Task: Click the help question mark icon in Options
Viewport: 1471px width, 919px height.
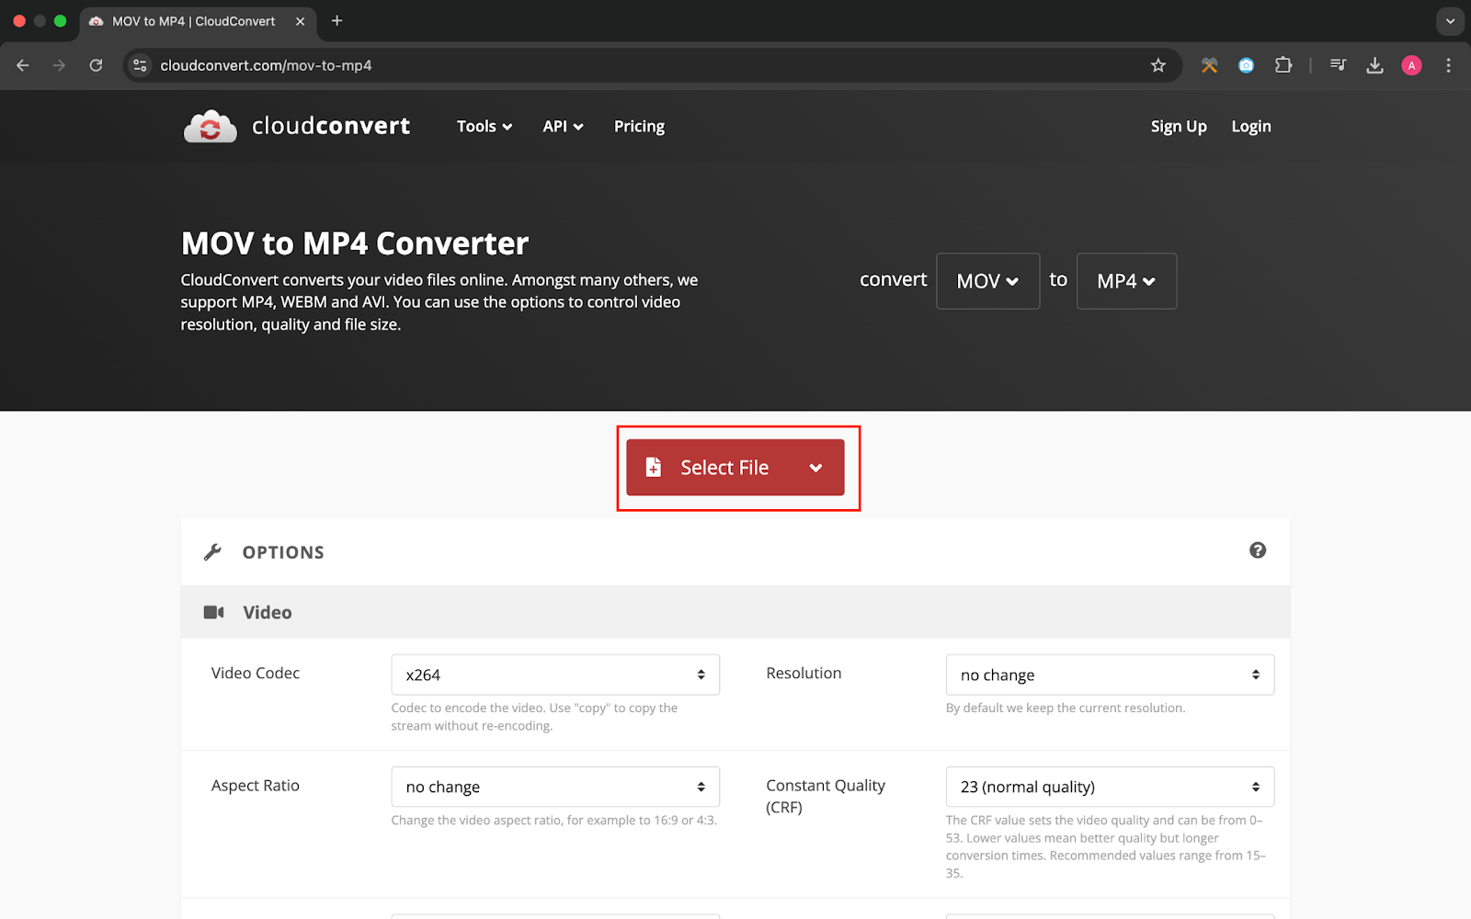Action: tap(1258, 550)
